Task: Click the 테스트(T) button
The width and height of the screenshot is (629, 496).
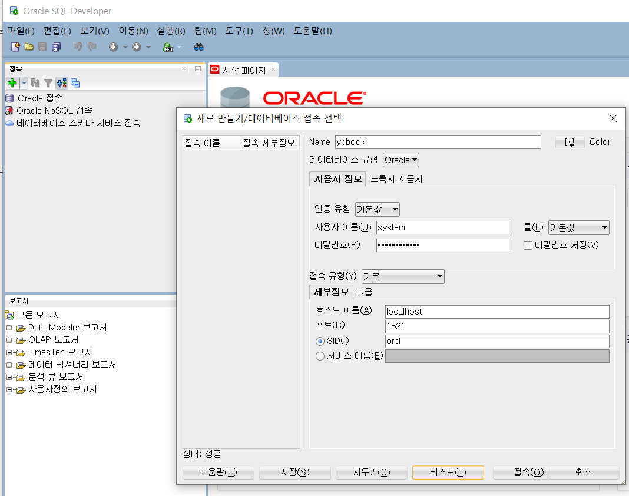Action: (x=448, y=472)
